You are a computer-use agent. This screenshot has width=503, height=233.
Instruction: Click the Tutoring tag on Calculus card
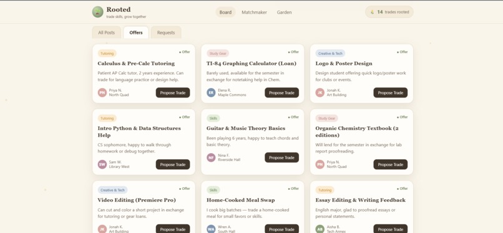click(107, 54)
